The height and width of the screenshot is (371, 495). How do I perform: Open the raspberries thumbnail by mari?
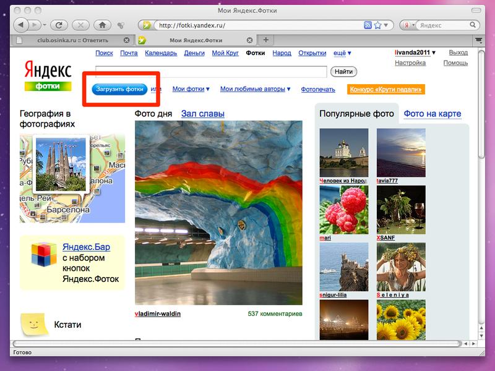pyautogui.click(x=344, y=210)
